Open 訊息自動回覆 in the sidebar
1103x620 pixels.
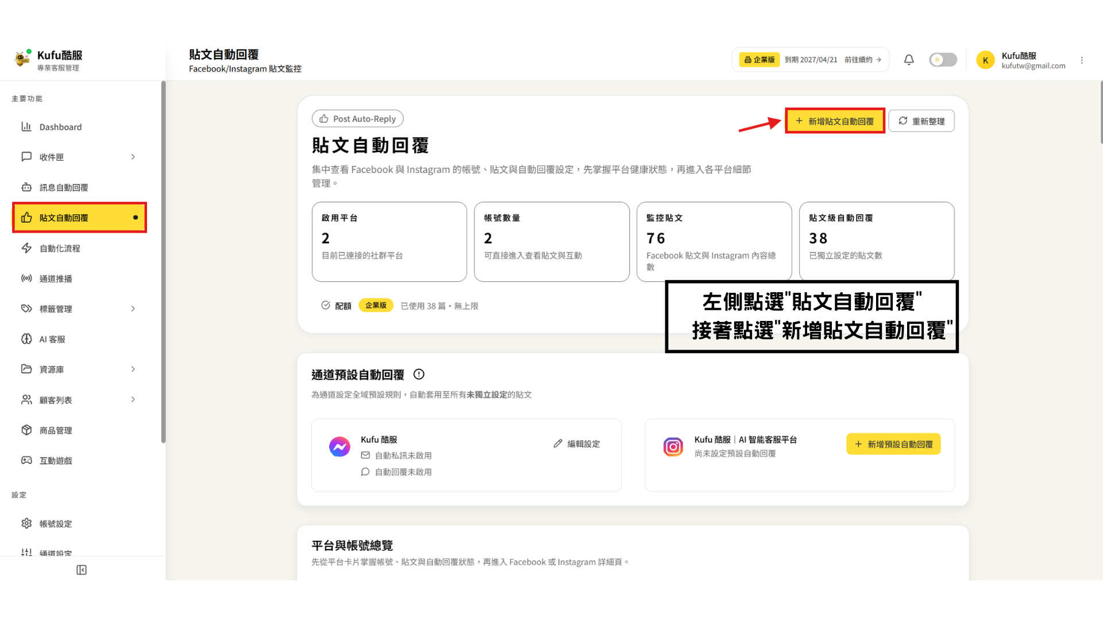coord(79,187)
